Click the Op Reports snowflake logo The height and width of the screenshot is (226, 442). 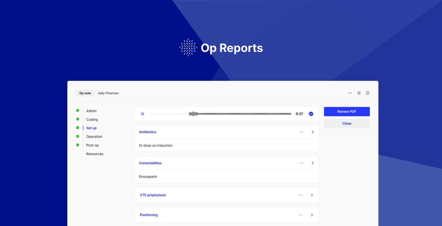[188, 47]
